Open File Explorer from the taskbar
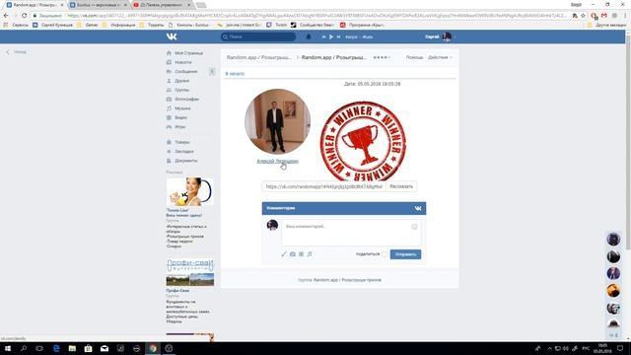This screenshot has height=355, width=631. (72, 348)
